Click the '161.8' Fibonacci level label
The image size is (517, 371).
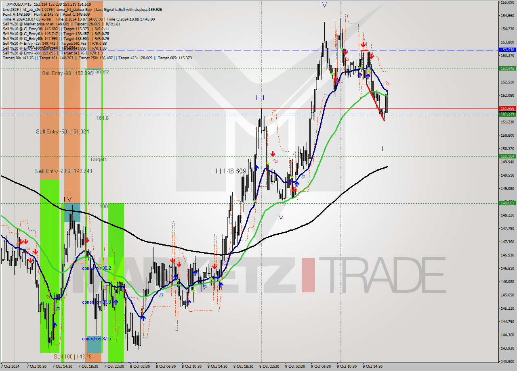click(x=102, y=118)
